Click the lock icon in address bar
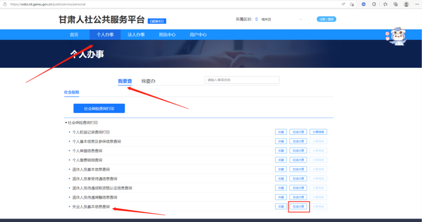 pyautogui.click(x=5, y=4)
